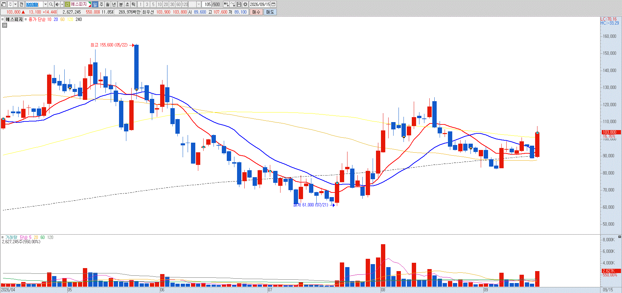Viewport: 622px width, 293px height.
Task: Click the orange 60 moving average label
Action: coord(62,19)
